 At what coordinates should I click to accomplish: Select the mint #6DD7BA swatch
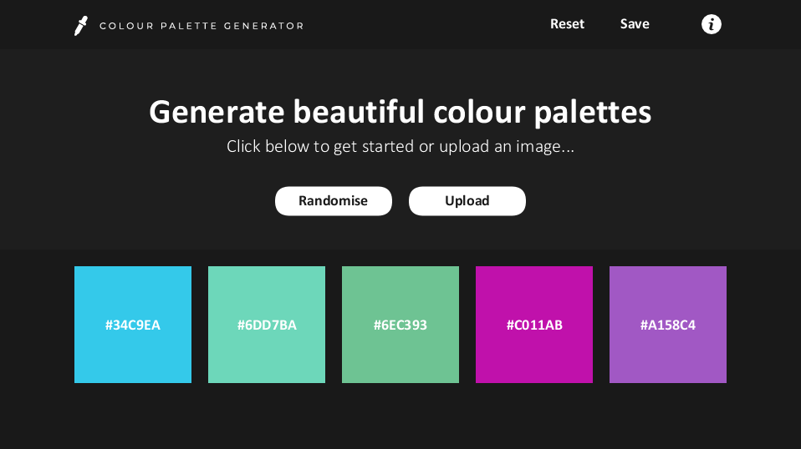pos(267,324)
